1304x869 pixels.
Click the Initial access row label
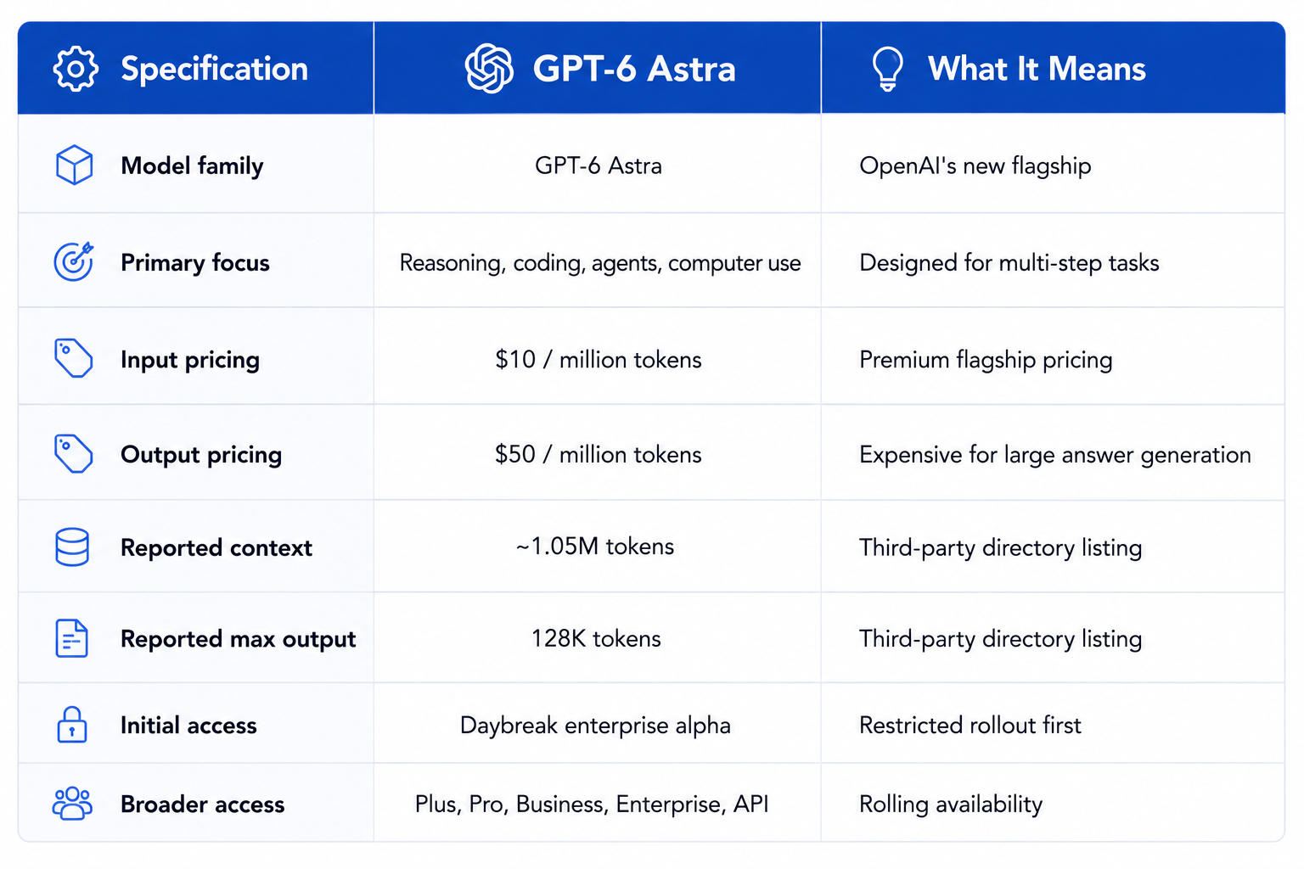click(188, 726)
